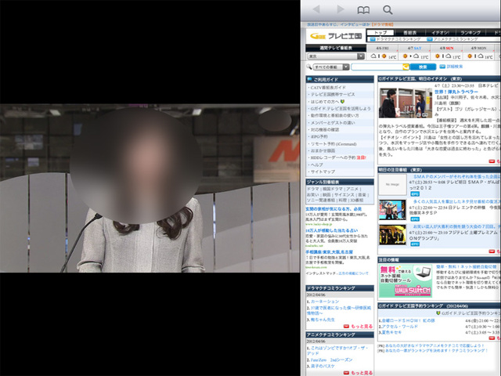
Task: Open 金曜ロードSHOW reservation ranking link
Action: [x=409, y=320]
